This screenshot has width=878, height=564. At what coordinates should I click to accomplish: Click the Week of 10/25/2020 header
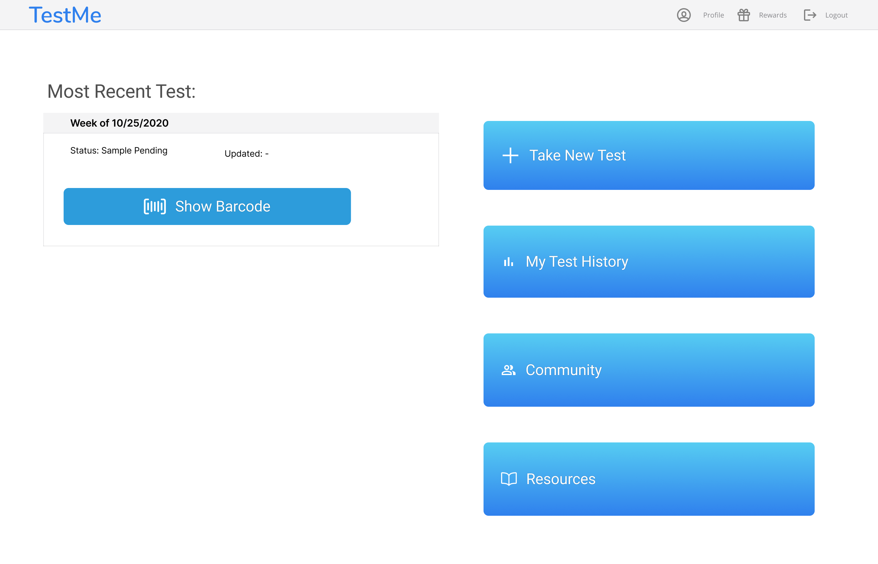click(119, 123)
